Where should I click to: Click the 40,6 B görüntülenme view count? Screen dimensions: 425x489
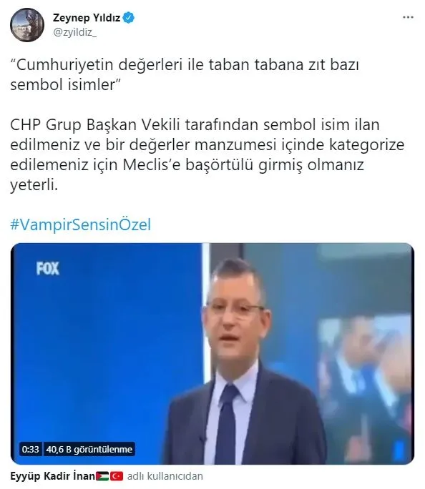point(89,449)
